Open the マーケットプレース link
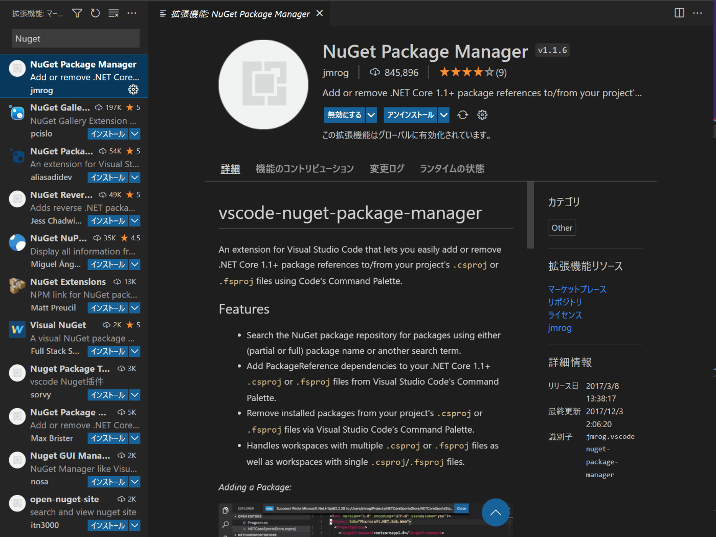 [577, 289]
